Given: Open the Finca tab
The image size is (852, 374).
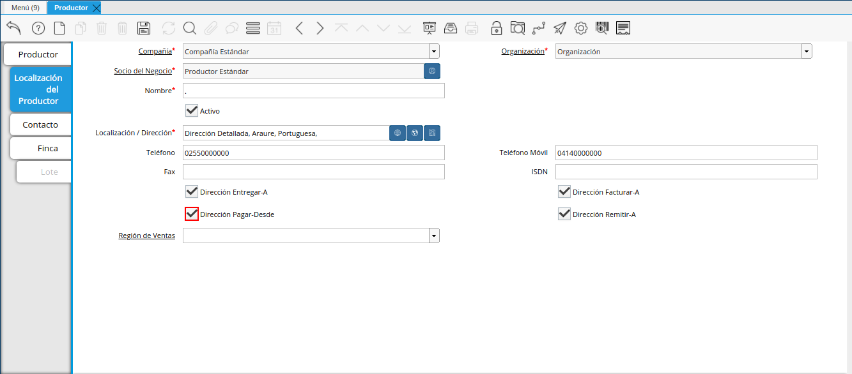Looking at the screenshot, I should tap(47, 148).
